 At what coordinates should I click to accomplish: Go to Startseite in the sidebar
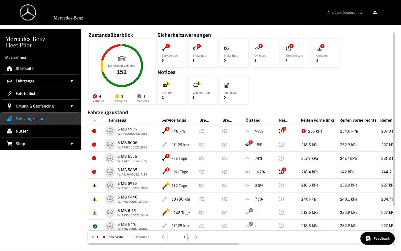coord(25,69)
